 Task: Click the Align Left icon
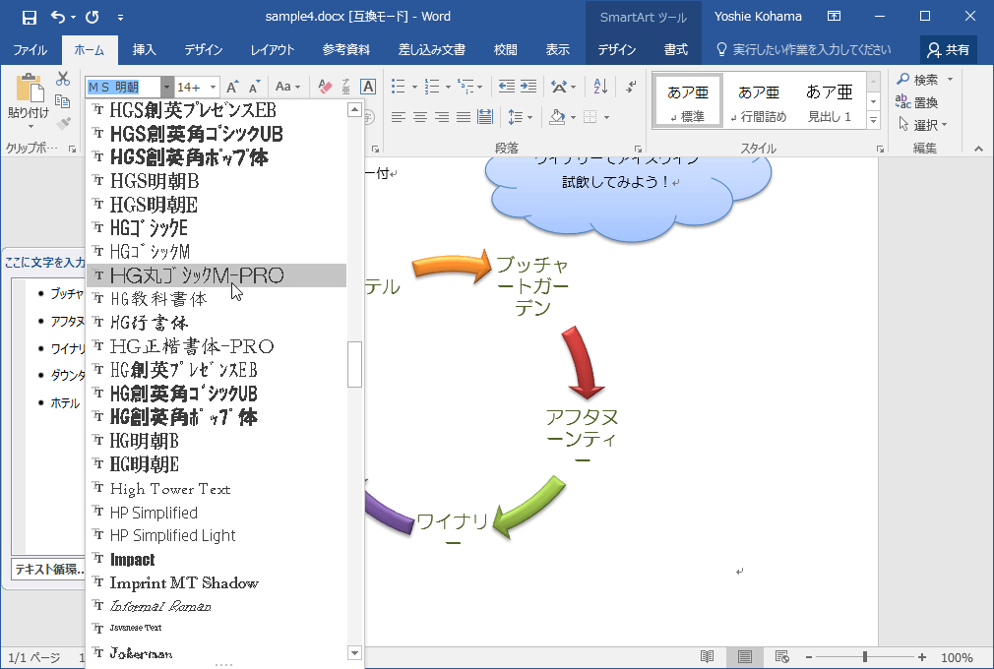click(399, 117)
